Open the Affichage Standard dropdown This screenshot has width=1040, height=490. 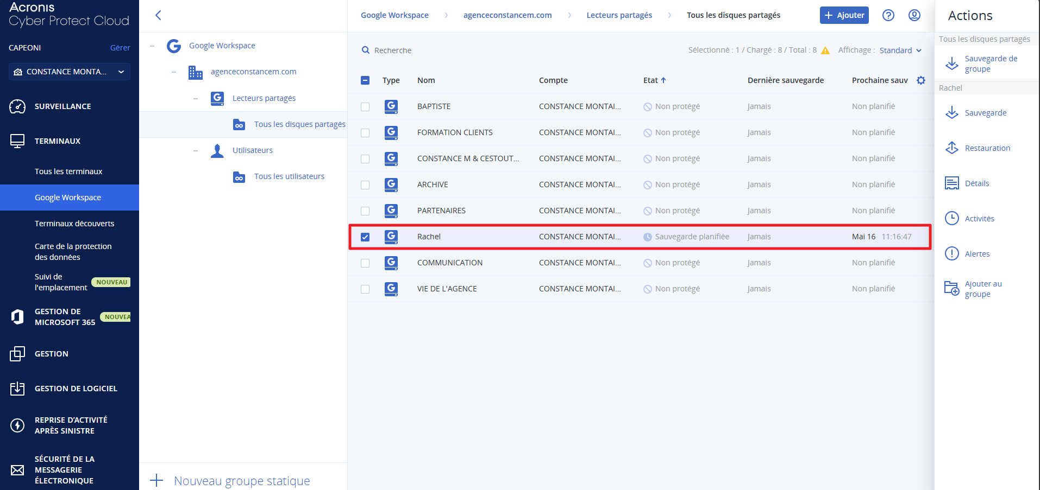[x=900, y=50]
